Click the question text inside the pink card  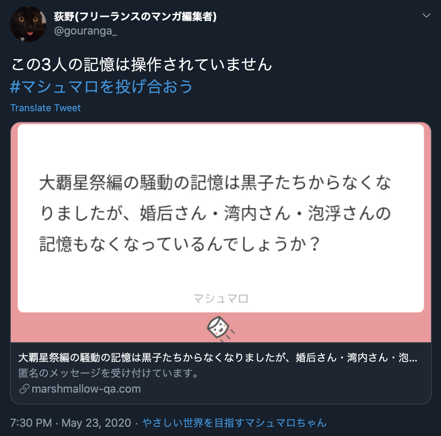(x=215, y=213)
